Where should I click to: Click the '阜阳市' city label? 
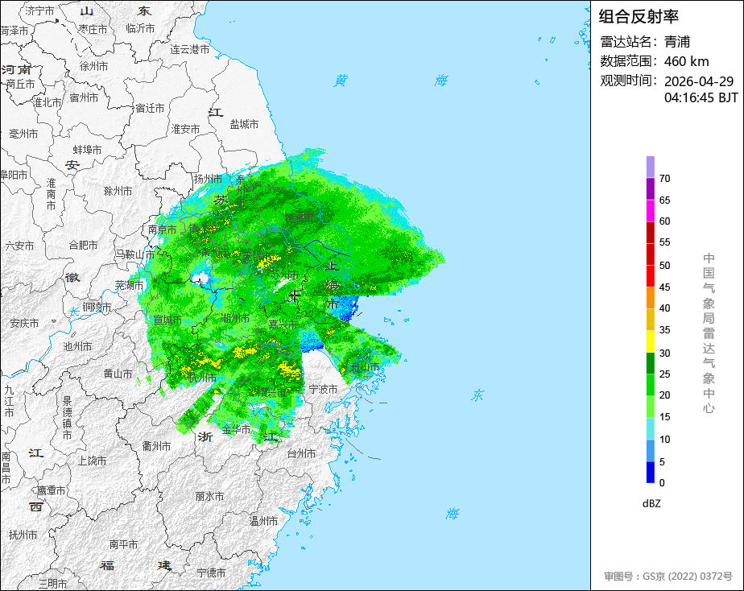(14, 175)
